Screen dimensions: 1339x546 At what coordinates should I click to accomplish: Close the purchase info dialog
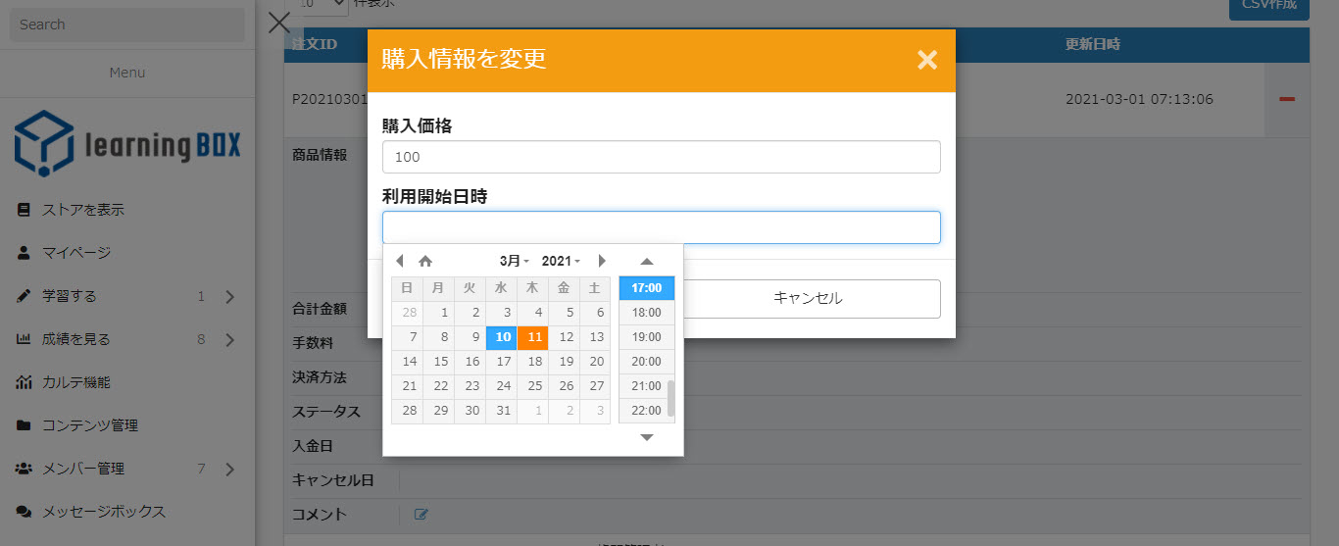[926, 60]
